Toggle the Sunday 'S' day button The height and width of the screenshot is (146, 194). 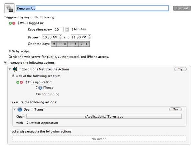tap(87, 44)
